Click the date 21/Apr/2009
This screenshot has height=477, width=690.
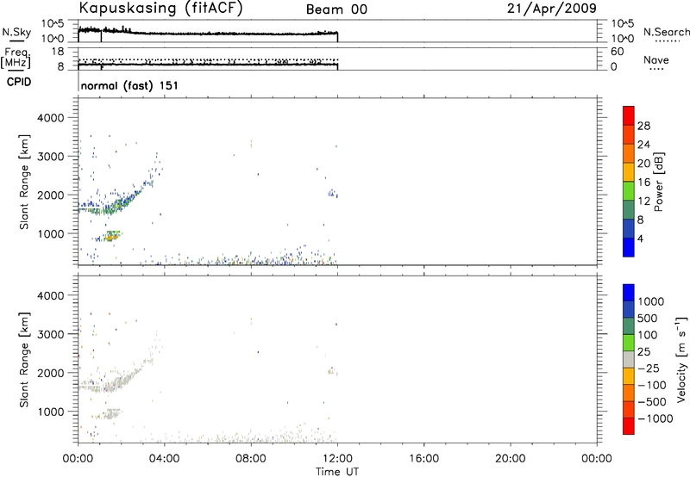click(552, 9)
